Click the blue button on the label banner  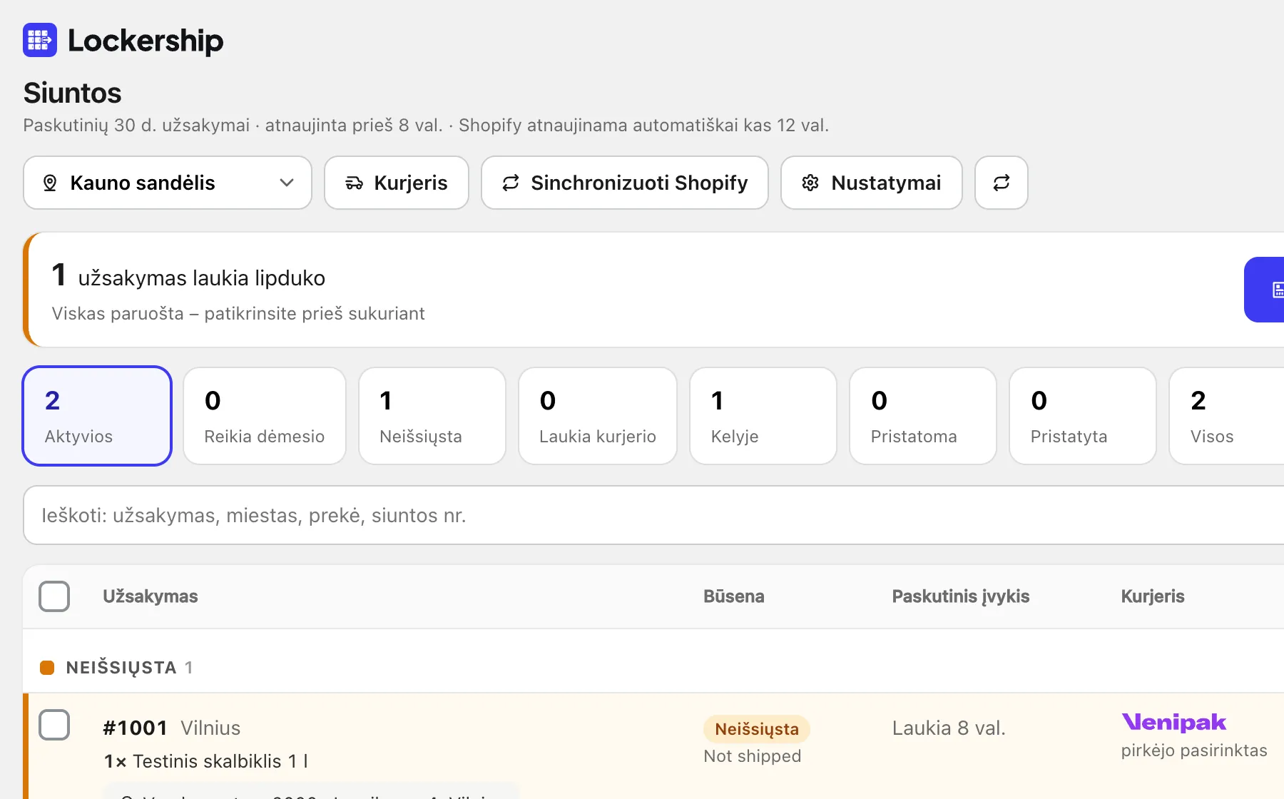pyautogui.click(x=1264, y=290)
